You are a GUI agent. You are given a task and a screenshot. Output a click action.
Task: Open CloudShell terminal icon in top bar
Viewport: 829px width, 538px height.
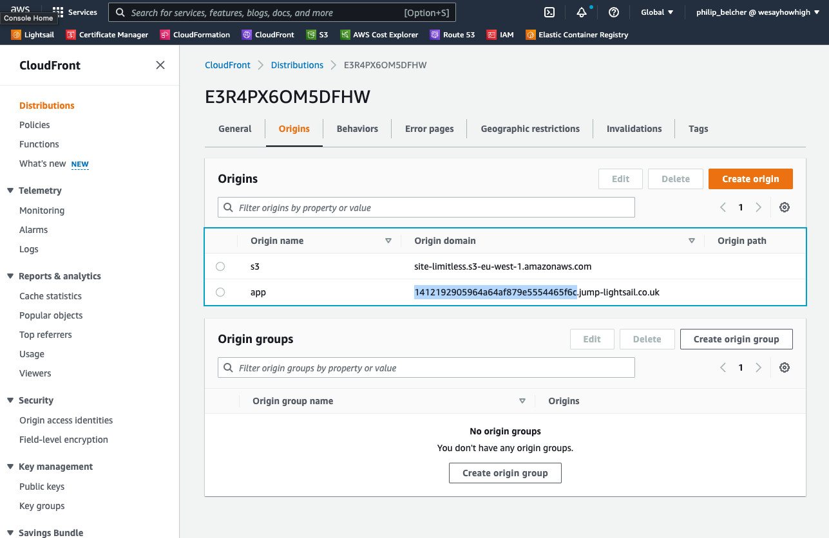pyautogui.click(x=549, y=12)
